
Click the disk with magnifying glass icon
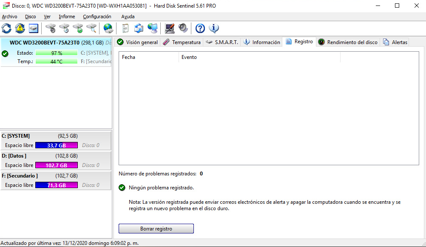(91, 28)
